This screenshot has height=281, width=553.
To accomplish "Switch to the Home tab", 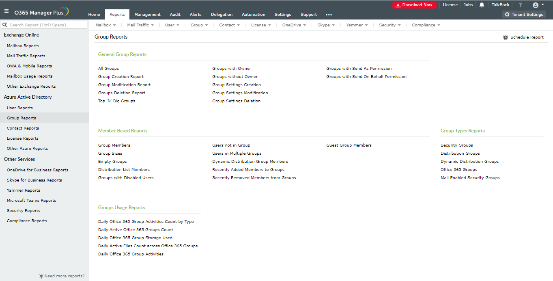I will [x=94, y=15].
